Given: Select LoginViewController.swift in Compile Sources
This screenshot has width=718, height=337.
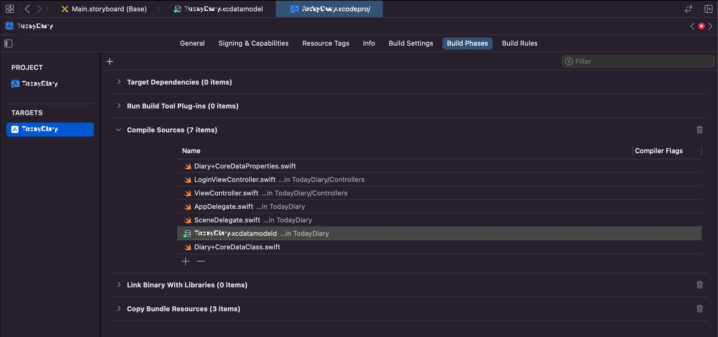Looking at the screenshot, I should 235,180.
